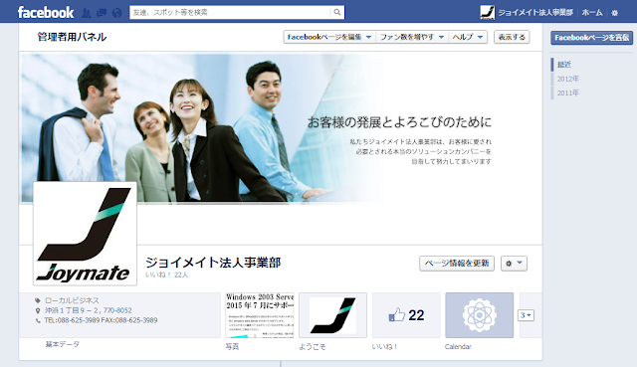Click ようこそ label below thumbnail
The width and height of the screenshot is (637, 367).
point(313,347)
